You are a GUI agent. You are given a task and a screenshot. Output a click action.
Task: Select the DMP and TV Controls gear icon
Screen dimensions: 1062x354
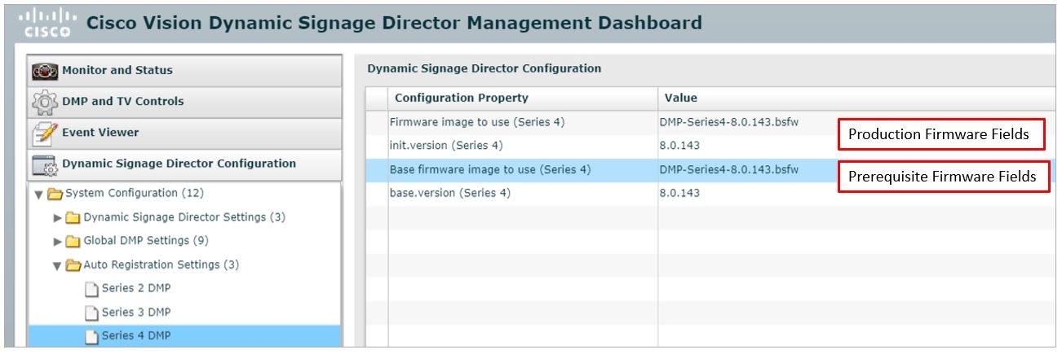tap(44, 102)
